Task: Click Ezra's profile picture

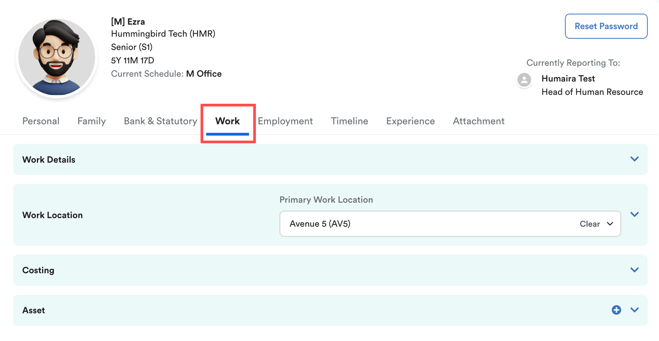Action: [57, 57]
